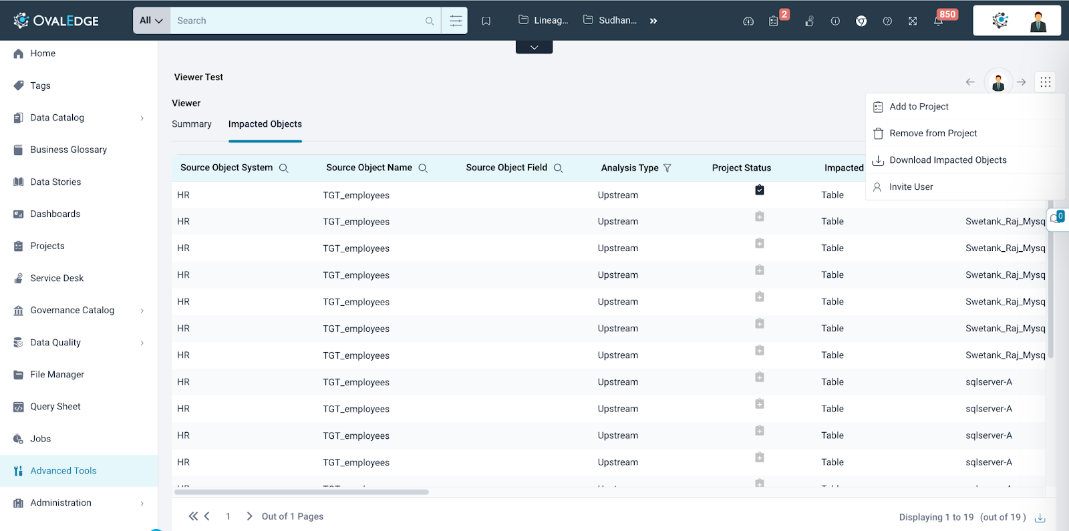
Task: Go to Home in sidebar
Action: (43, 53)
